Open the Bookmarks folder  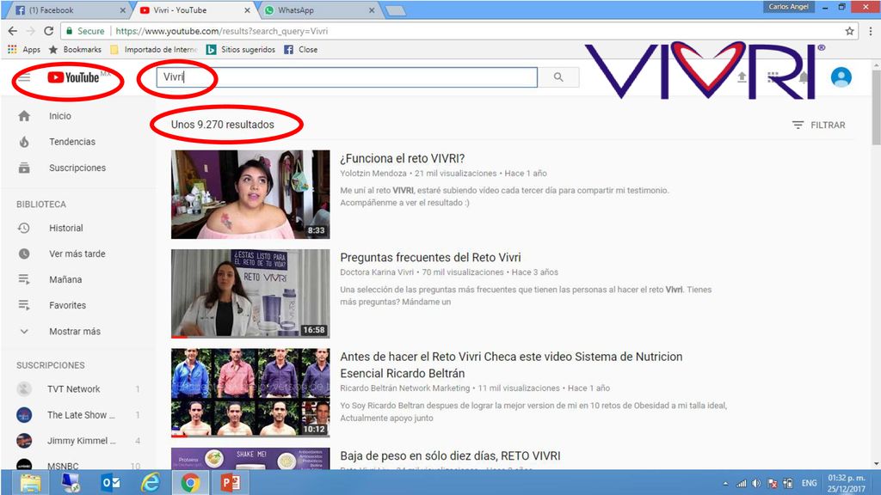click(x=76, y=49)
